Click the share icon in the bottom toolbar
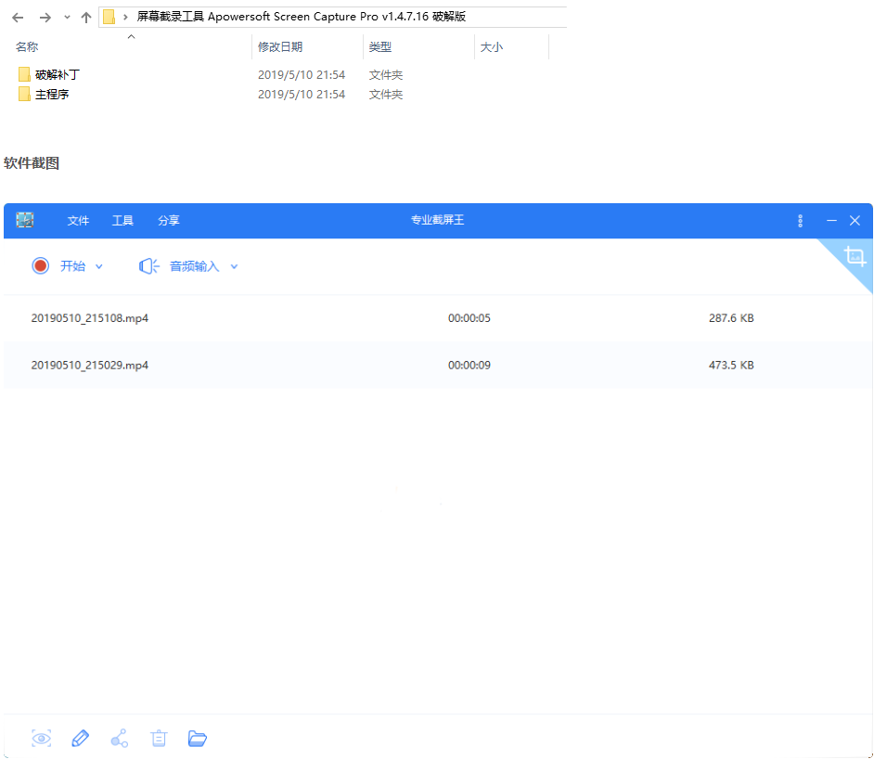The image size is (874, 759). click(119, 738)
